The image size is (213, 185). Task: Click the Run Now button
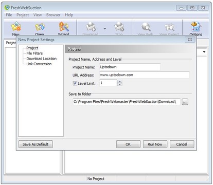tap(155, 144)
